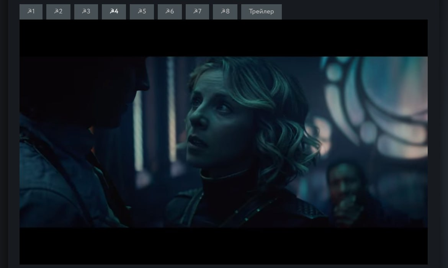This screenshot has height=268, width=448.
Task: Click the hammer-and-sickle icon beside number 2
Action: click(x=56, y=11)
